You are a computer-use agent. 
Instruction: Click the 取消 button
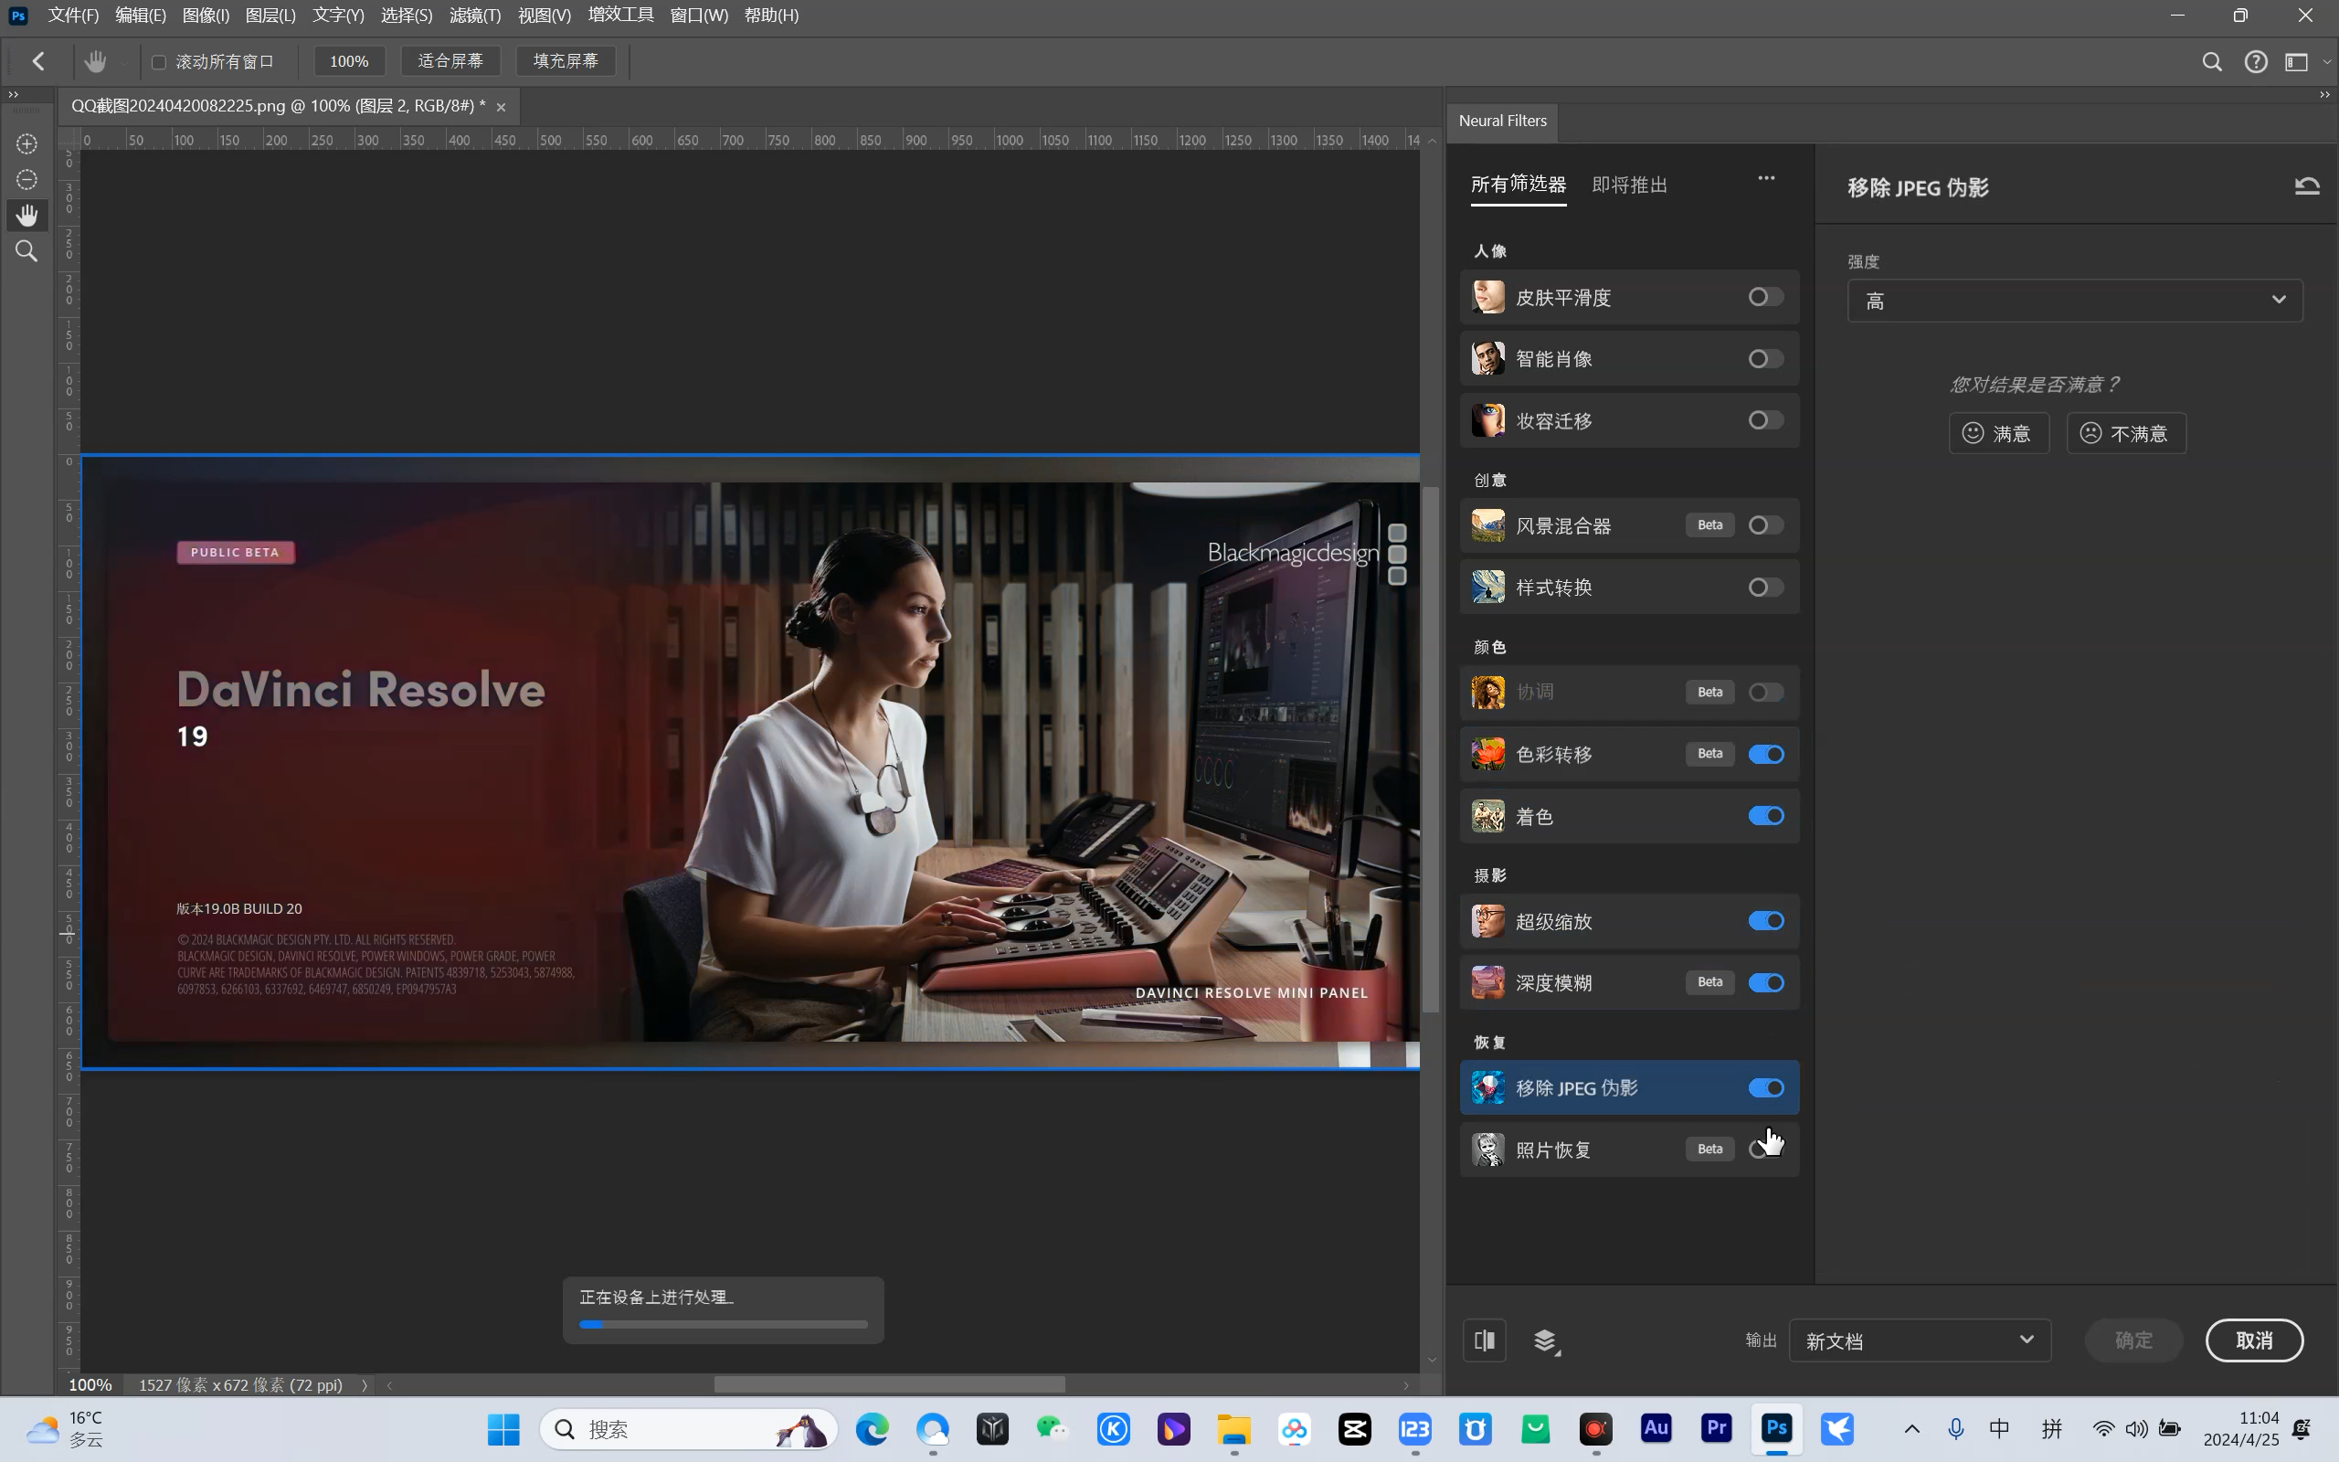point(2253,1340)
